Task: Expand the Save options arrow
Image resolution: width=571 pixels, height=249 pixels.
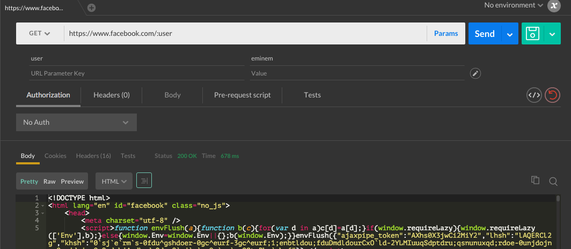Action: coord(552,34)
